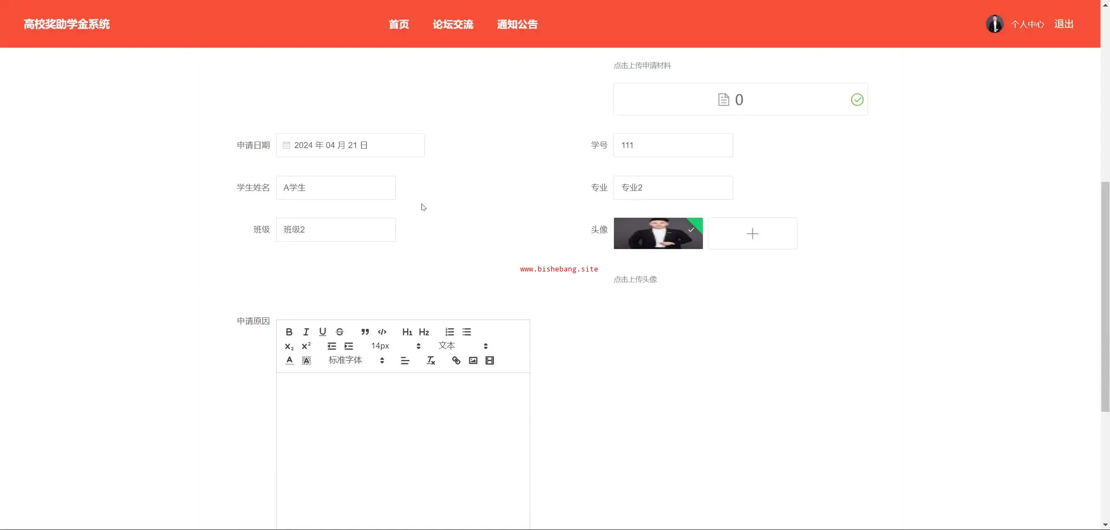1110x530 pixels.
Task: Toggle italic text style
Action: pos(306,332)
